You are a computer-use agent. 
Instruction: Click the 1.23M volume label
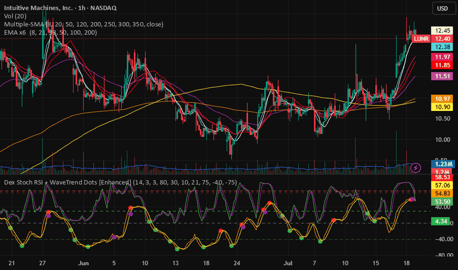click(x=443, y=164)
